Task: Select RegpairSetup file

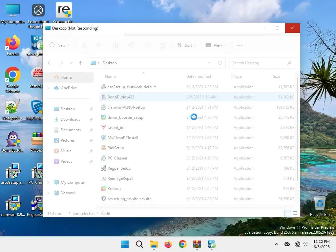Action: coord(197,168)
